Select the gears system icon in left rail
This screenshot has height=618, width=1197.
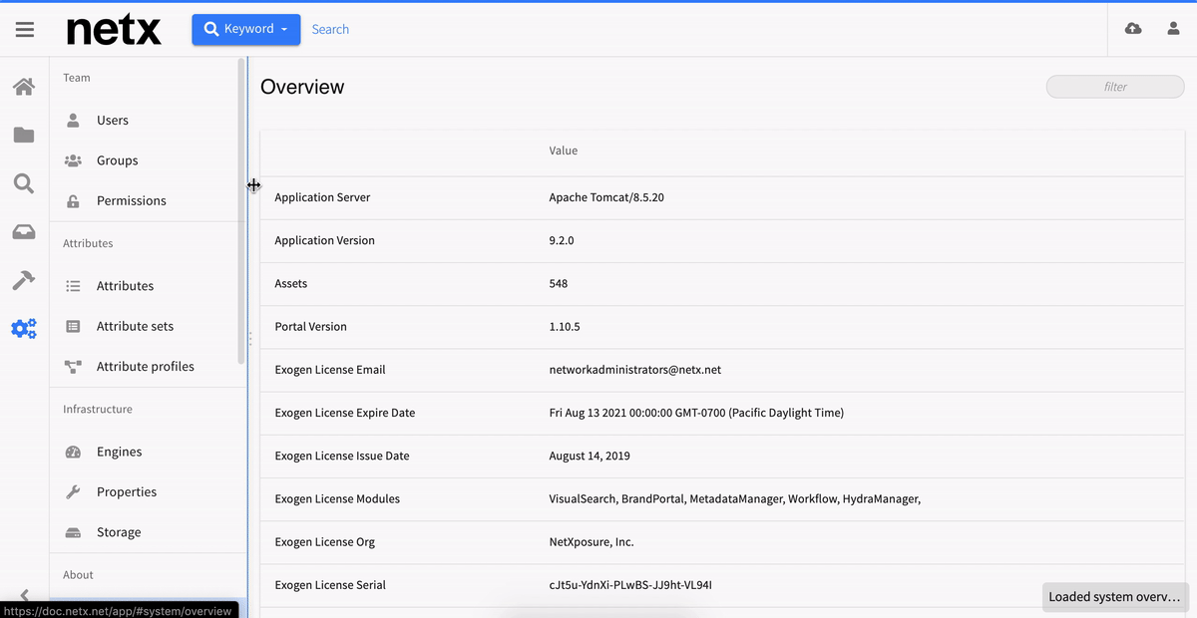click(24, 328)
